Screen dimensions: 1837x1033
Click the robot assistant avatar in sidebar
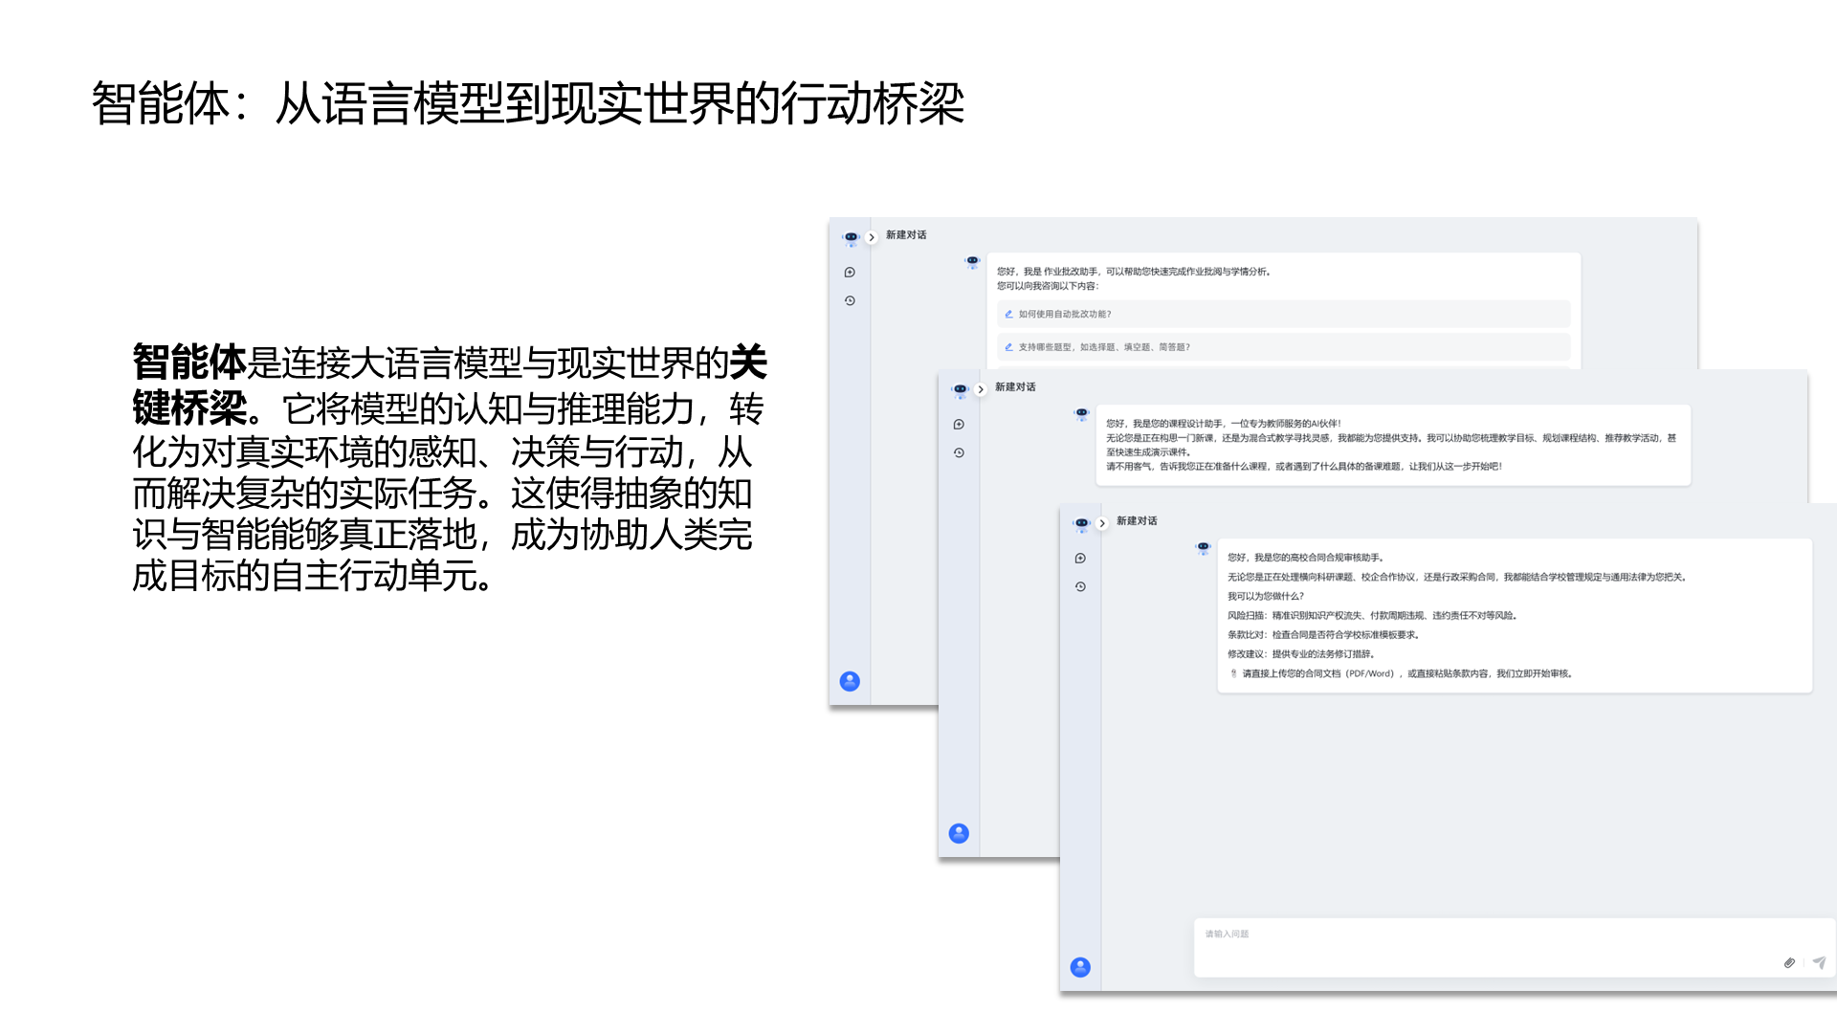pyautogui.click(x=1079, y=522)
